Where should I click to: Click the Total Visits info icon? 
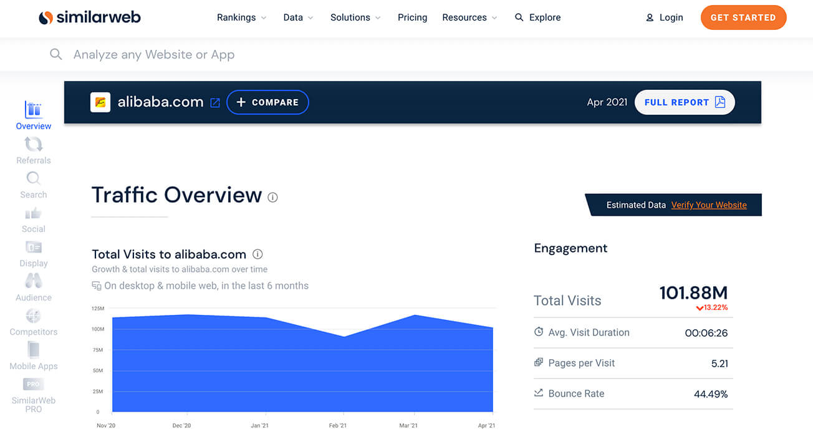257,254
